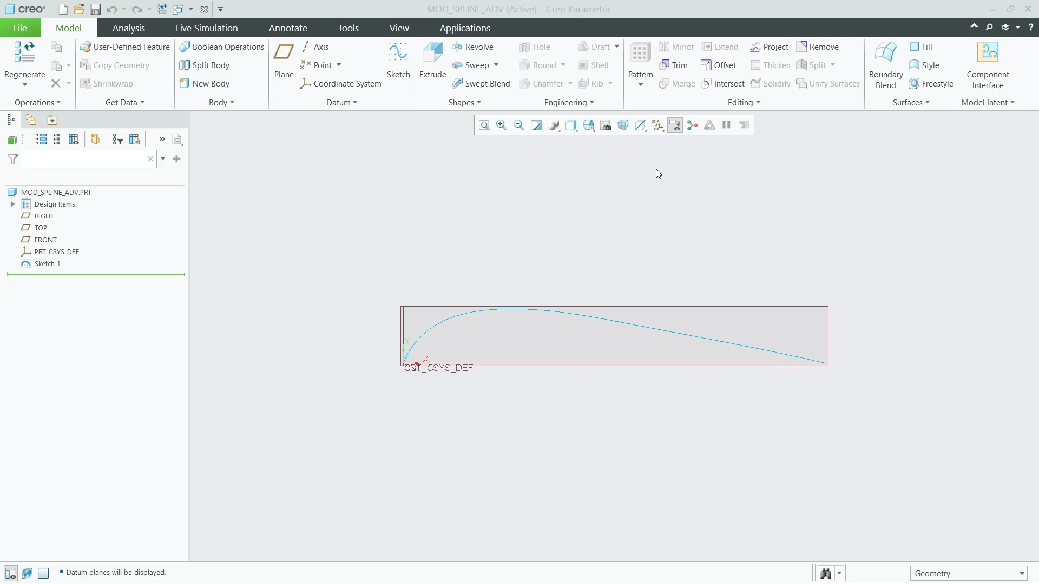Toggle spin center display
Viewport: 1039px width, 584px height.
click(x=692, y=125)
